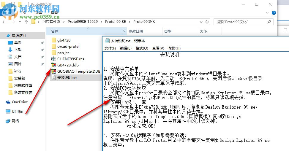Click the forward navigation arrow

coord(13,22)
